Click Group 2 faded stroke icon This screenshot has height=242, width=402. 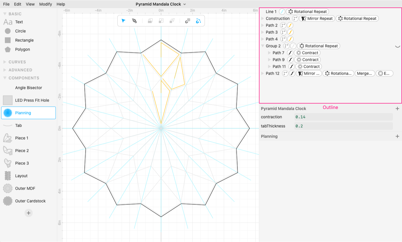point(293,46)
